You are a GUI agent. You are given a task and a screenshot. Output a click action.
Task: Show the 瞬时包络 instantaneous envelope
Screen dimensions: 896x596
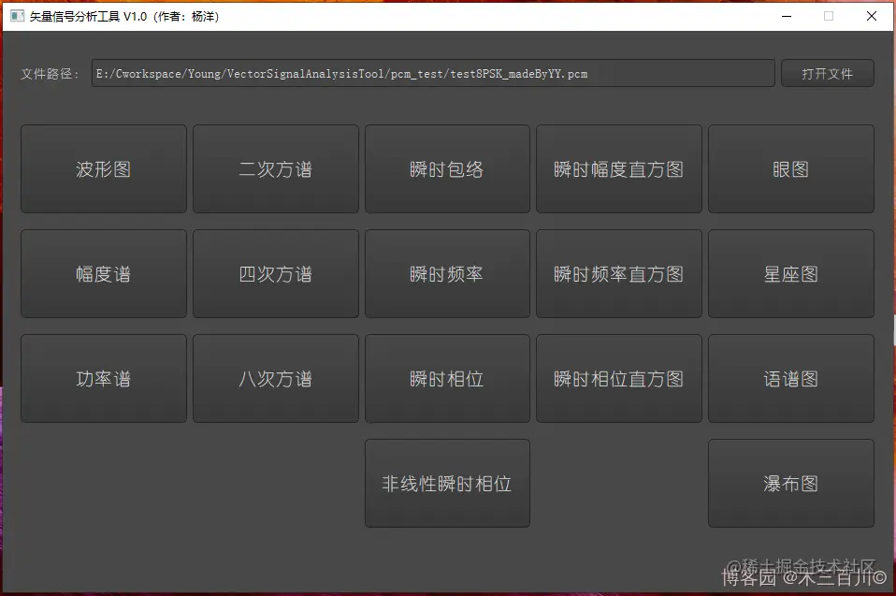tap(447, 168)
